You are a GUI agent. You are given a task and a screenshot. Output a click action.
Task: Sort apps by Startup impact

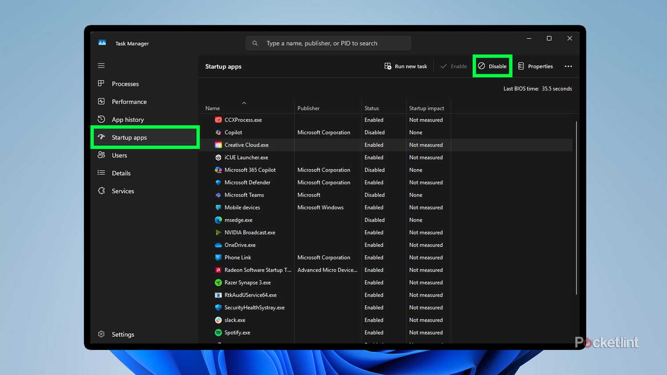pos(426,108)
